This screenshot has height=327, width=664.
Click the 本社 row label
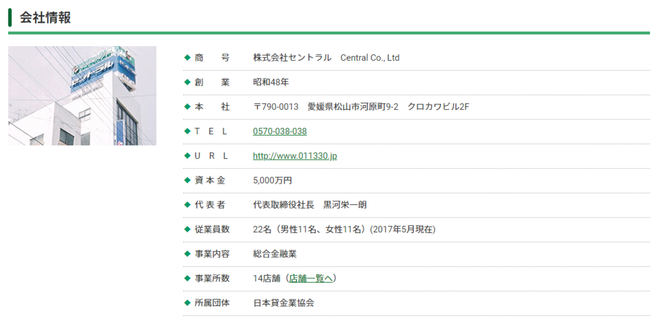[x=212, y=107]
